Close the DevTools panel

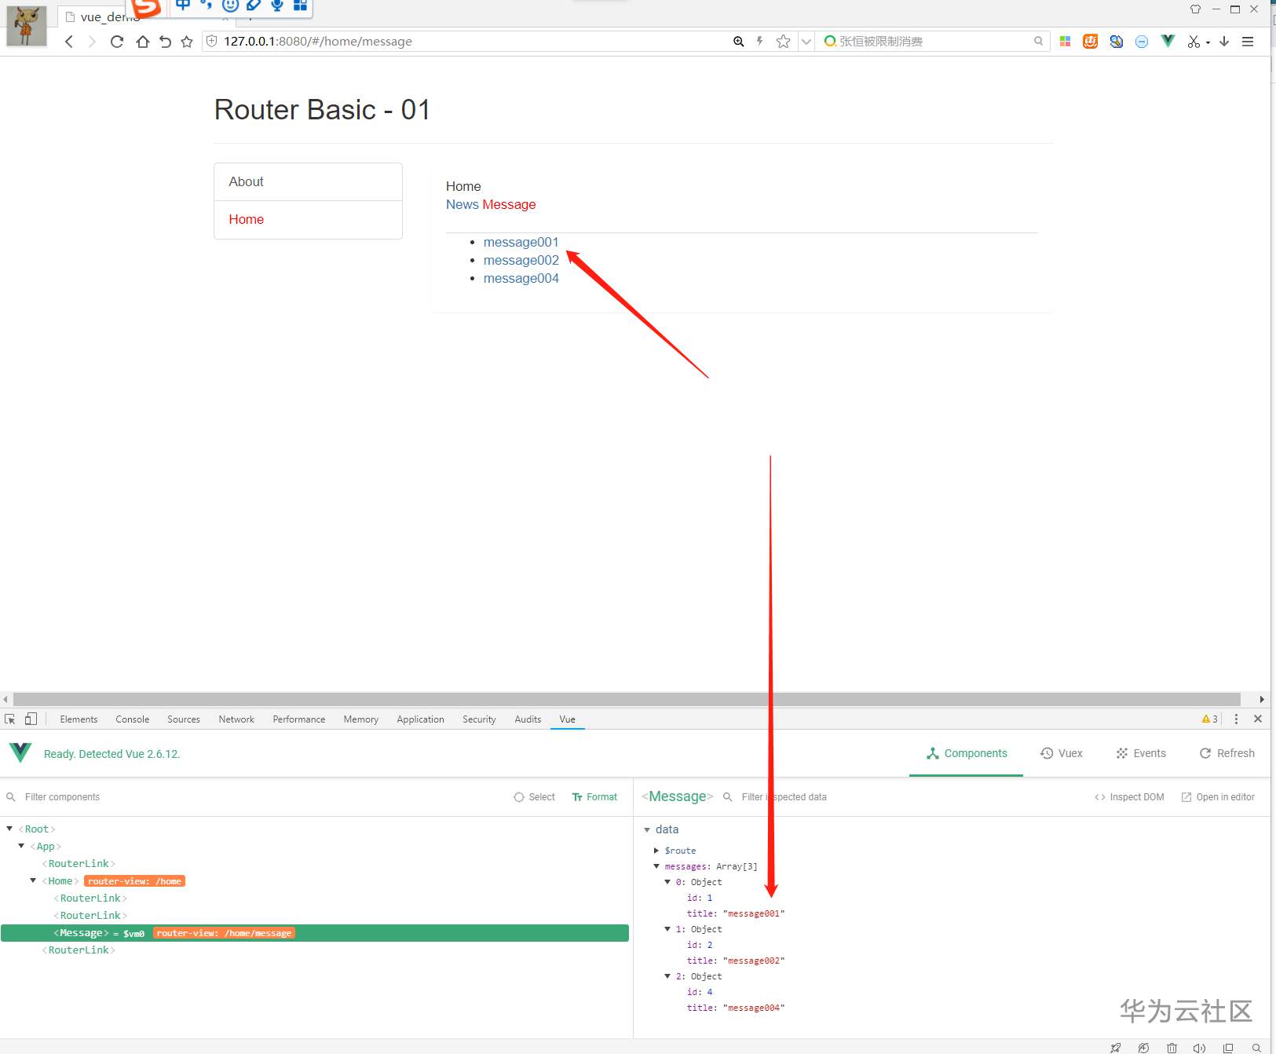[x=1258, y=719]
